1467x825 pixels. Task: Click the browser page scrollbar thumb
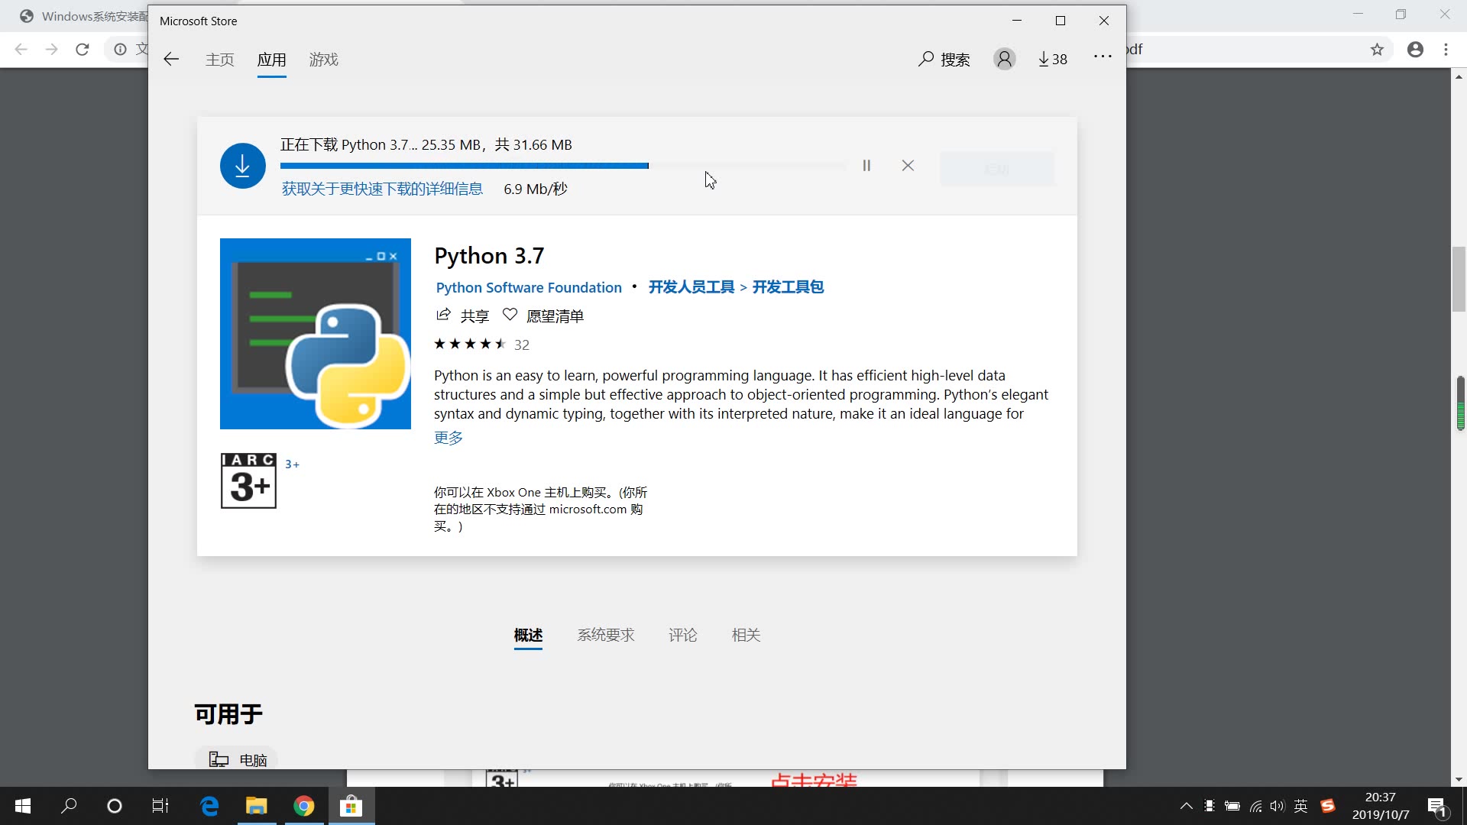coord(1459,280)
